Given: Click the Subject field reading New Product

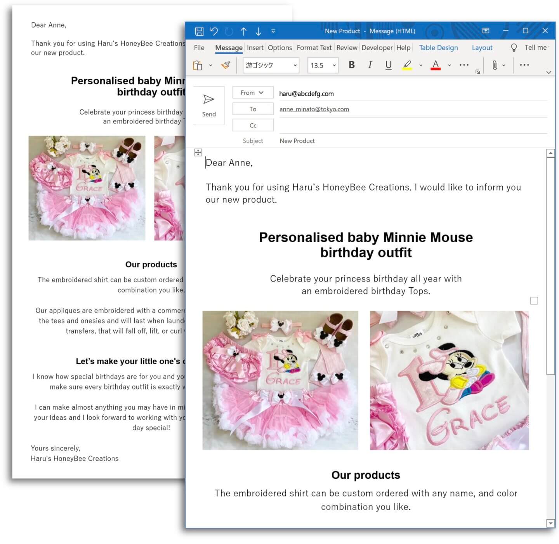Looking at the screenshot, I should (413, 141).
